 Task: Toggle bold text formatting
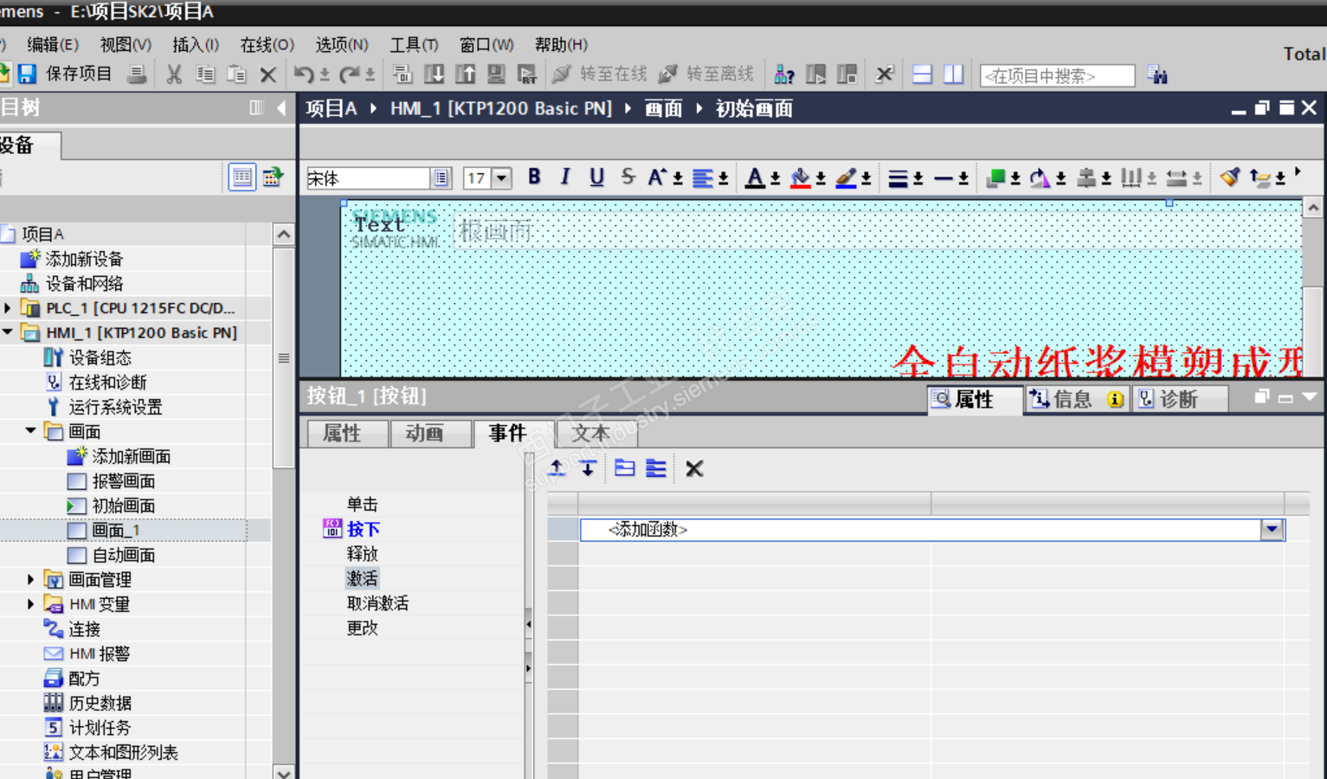tap(534, 177)
